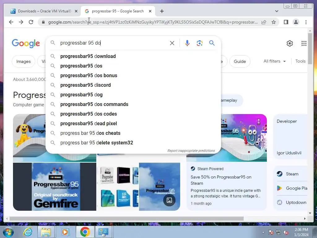Viewport: 317px width, 238px height.
Task: Choose suggestion progressbar95 dos bonus
Action: coord(133,76)
